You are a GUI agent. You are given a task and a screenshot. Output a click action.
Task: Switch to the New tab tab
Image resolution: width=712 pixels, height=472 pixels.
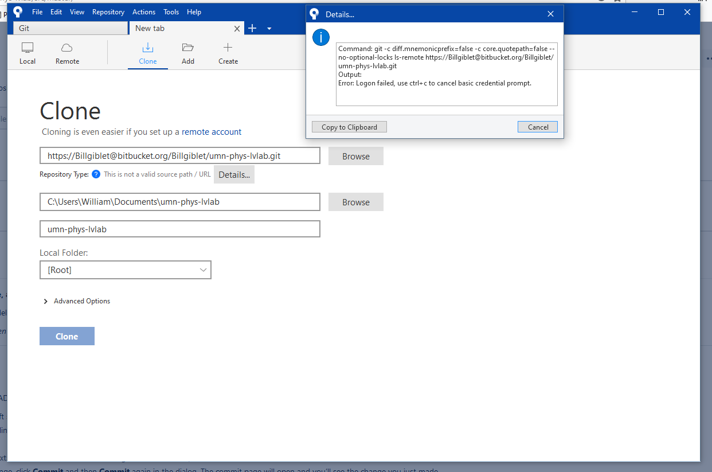[x=186, y=28]
